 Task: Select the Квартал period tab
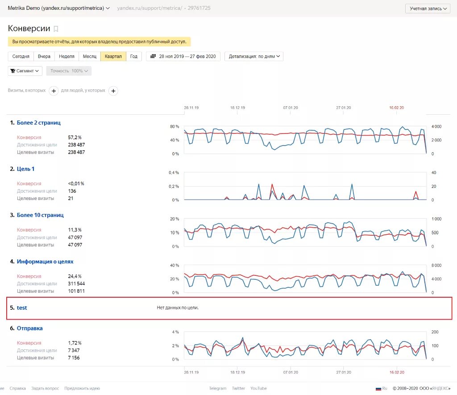(113, 56)
